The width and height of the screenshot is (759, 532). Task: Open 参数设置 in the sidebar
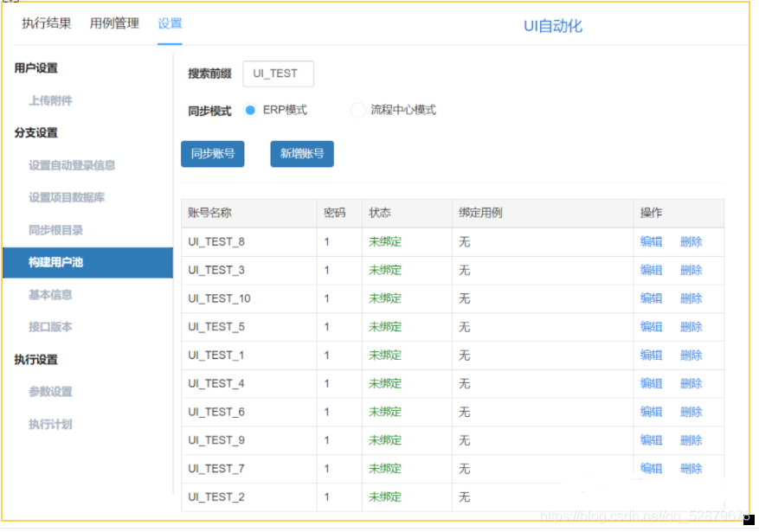pyautogui.click(x=50, y=392)
